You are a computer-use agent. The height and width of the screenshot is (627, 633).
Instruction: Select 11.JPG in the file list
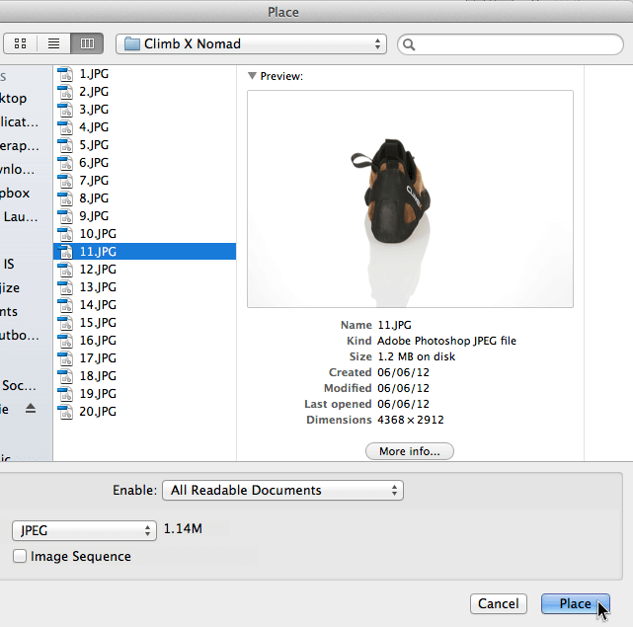tap(98, 252)
